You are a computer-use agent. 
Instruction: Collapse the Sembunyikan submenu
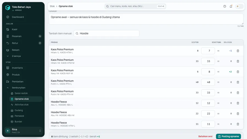pos(23,88)
